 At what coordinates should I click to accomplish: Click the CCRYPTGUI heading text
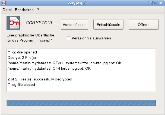coord(39,23)
